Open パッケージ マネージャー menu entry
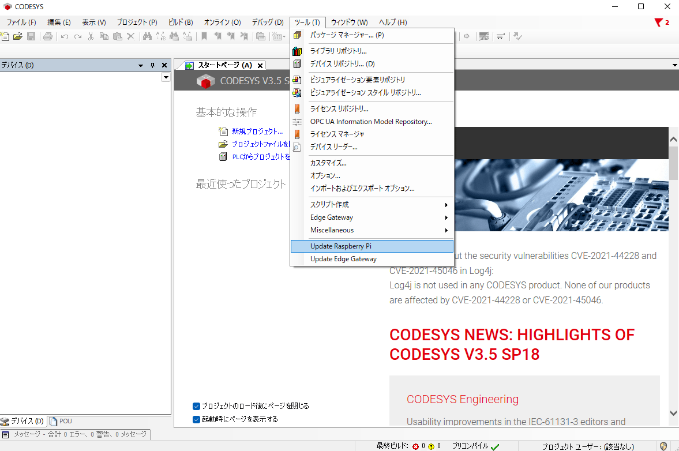 [x=372, y=35]
